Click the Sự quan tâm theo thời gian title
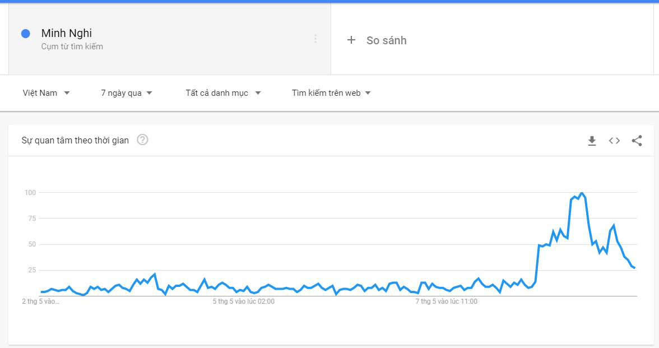Viewport: 659px width, 348px height. tap(75, 140)
